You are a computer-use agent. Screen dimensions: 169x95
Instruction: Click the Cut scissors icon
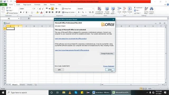[7, 8]
